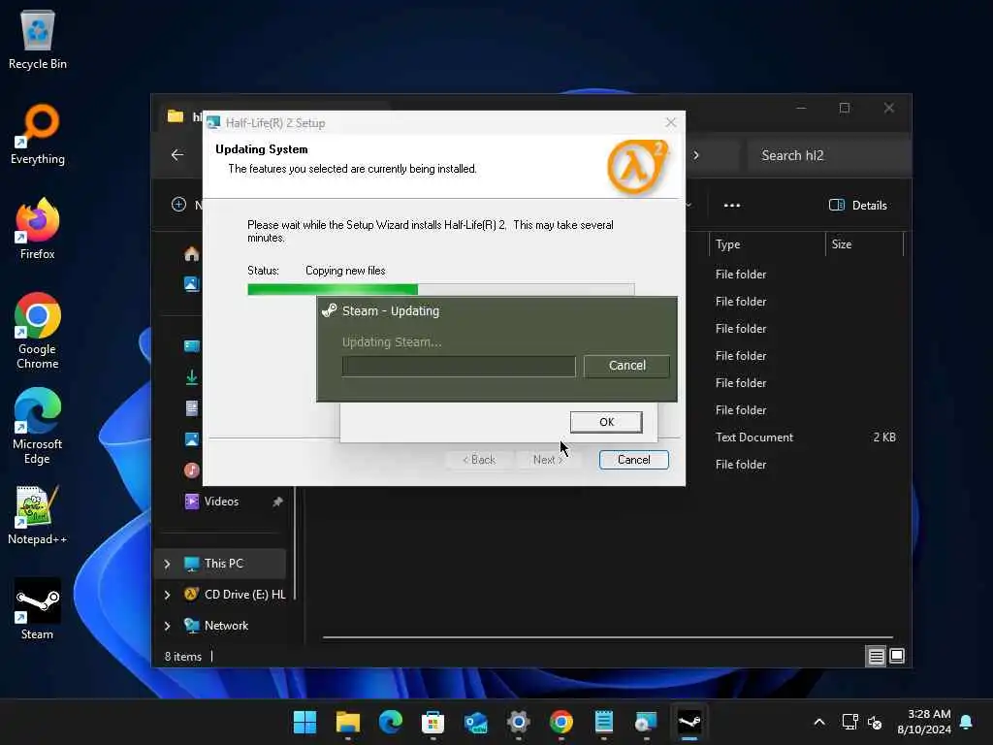The height and width of the screenshot is (745, 993).
Task: Open Notepad++ desktop shortcut
Action: point(38,514)
